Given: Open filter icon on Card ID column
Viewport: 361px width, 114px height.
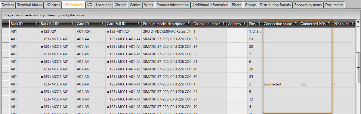Looking at the screenshot, I should point(103,23).
